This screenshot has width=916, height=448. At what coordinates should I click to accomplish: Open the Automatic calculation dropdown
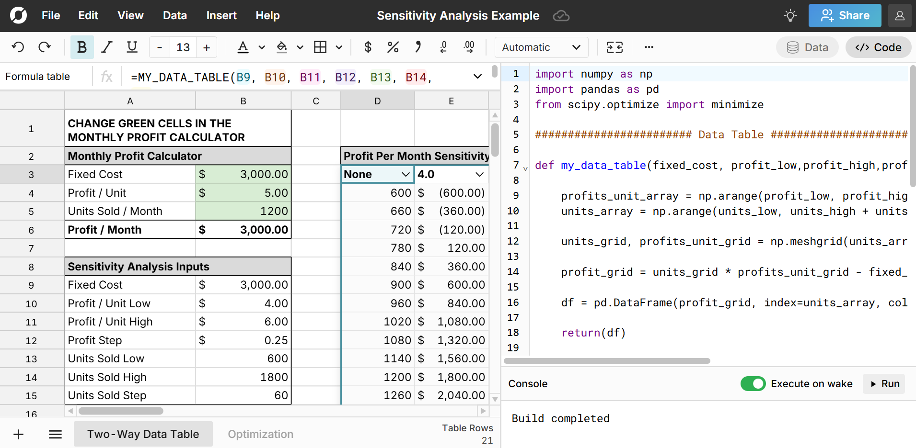pyautogui.click(x=541, y=47)
